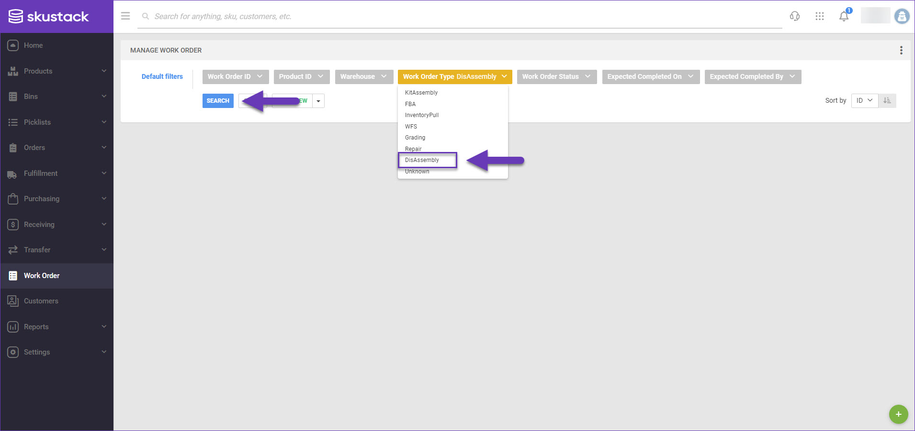
Task: Toggle the sort direction icon
Action: point(887,101)
